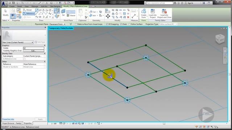Select the Move tool icon
This screenshot has width=232, height=130.
[x=108, y=16]
